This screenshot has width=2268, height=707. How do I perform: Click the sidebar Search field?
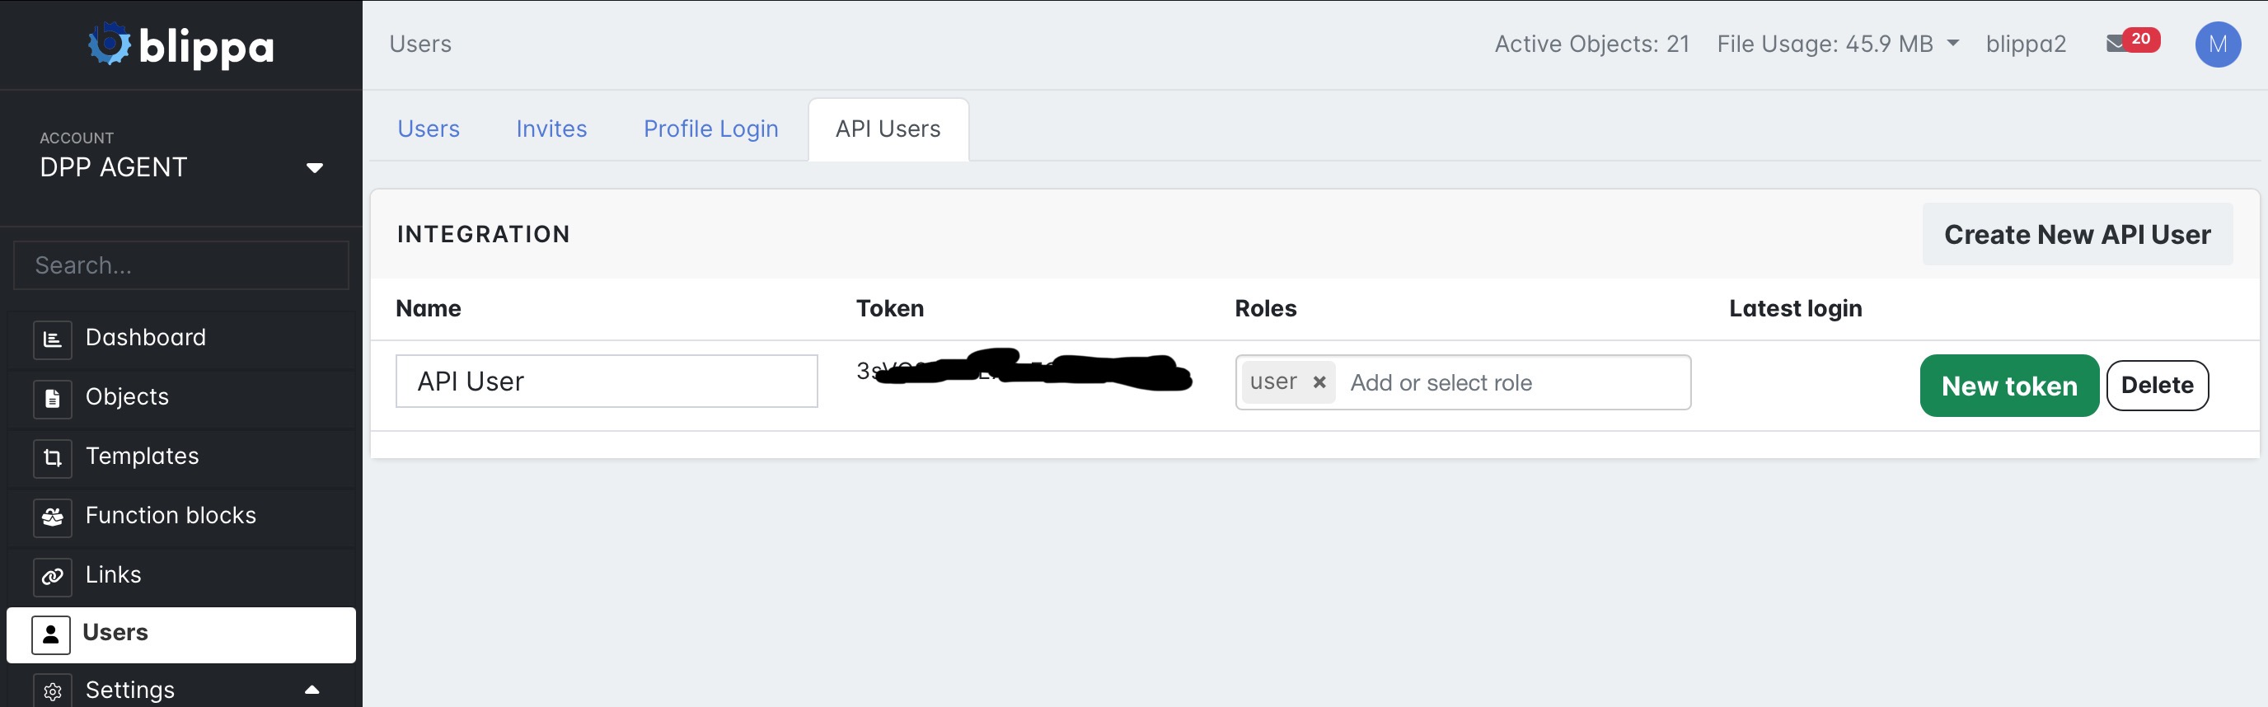(x=181, y=265)
